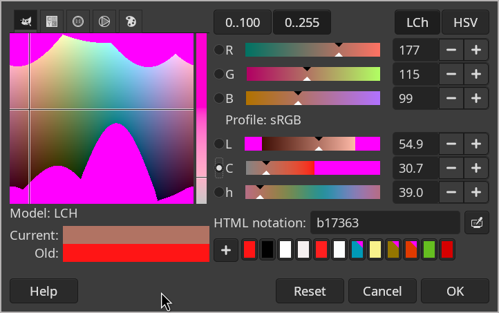The image size is (499, 313).
Task: Click the red channel slider
Action: [x=313, y=50]
